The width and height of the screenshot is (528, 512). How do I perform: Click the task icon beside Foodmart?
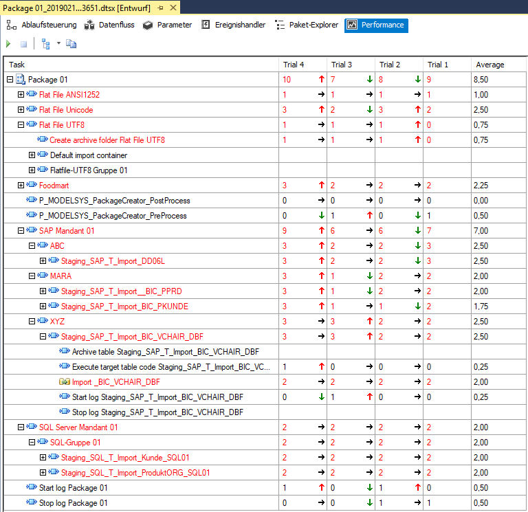click(x=32, y=186)
